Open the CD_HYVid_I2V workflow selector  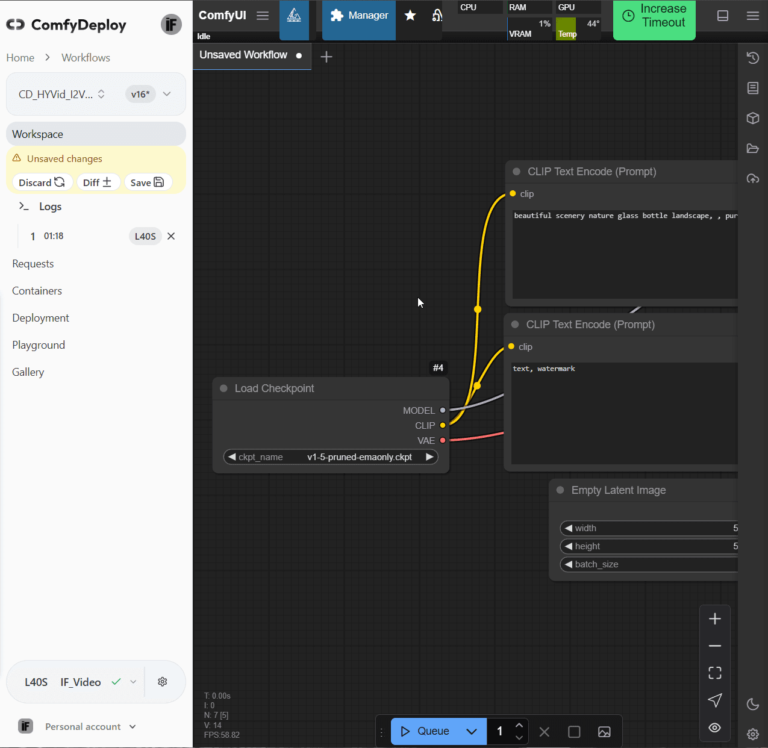point(62,94)
